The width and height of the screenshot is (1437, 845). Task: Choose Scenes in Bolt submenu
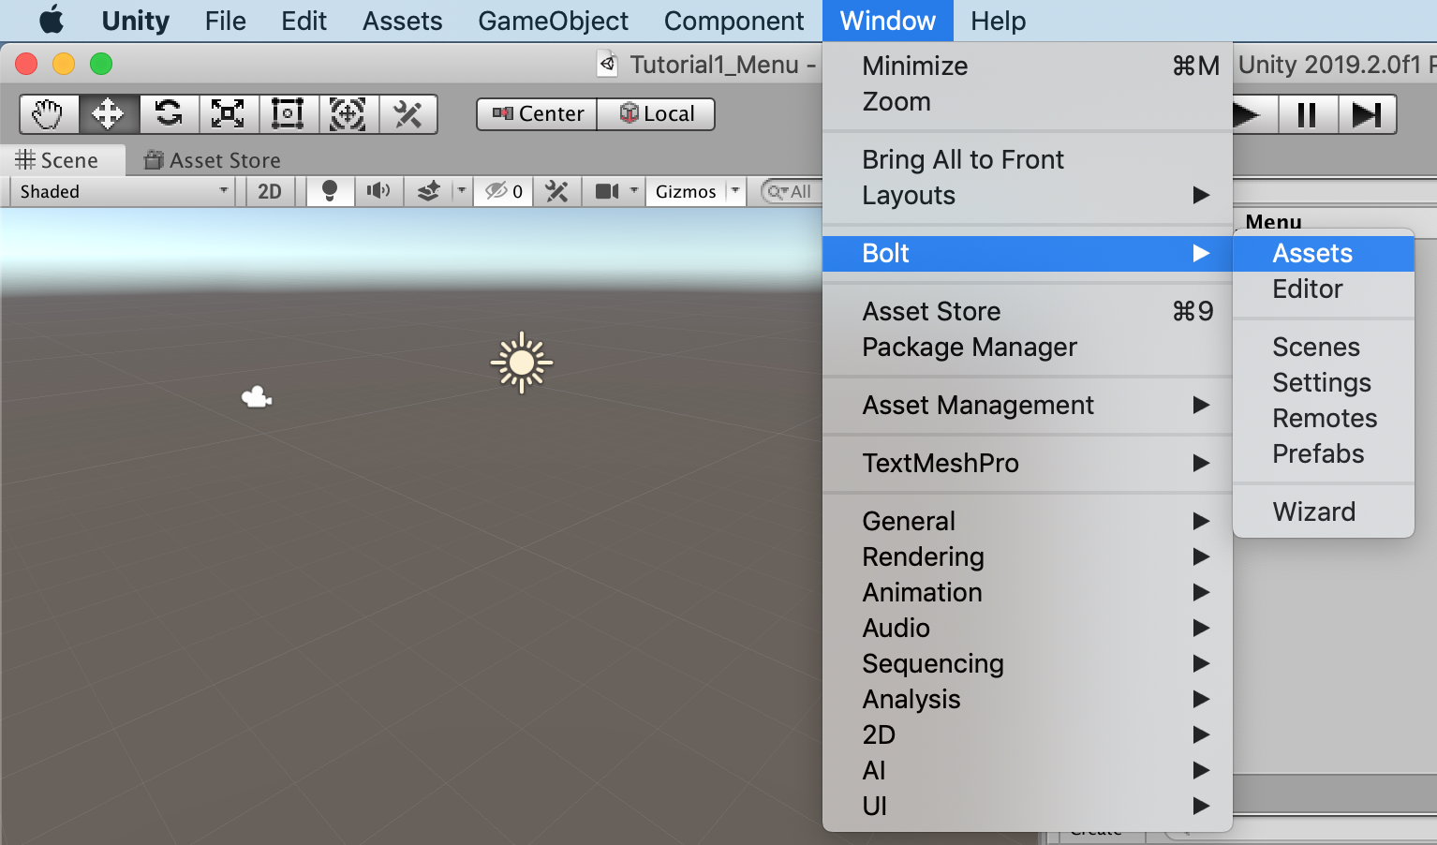tap(1324, 347)
